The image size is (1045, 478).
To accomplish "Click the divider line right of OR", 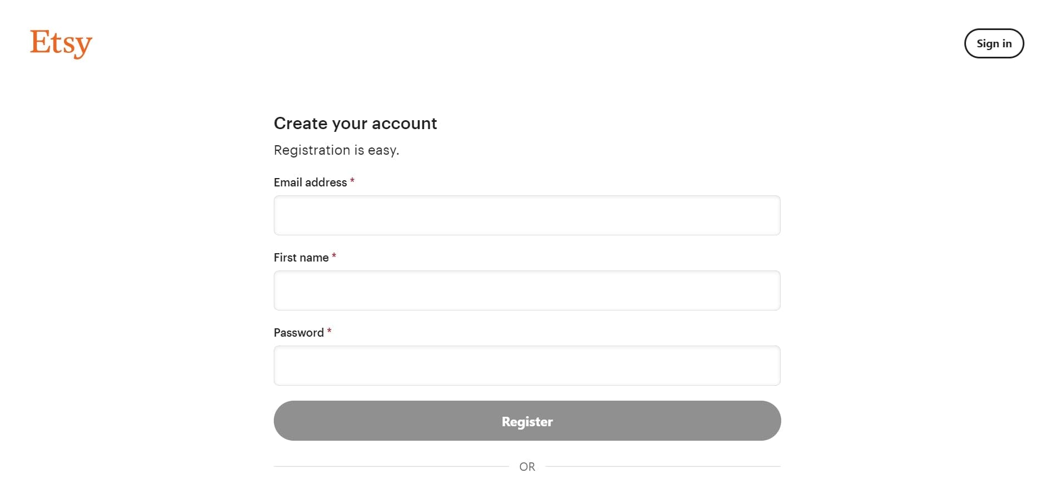I will point(663,466).
